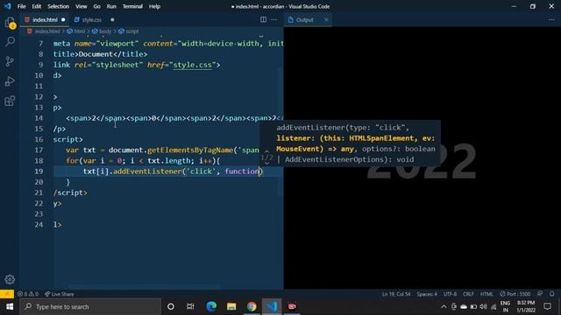This screenshot has width=561, height=315.
Task: Open Source Control view
Action: tap(10, 61)
